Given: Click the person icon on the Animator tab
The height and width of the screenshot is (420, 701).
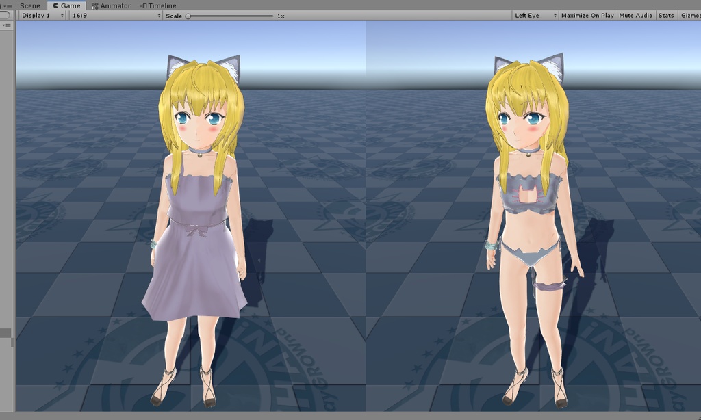Looking at the screenshot, I should pos(95,5).
